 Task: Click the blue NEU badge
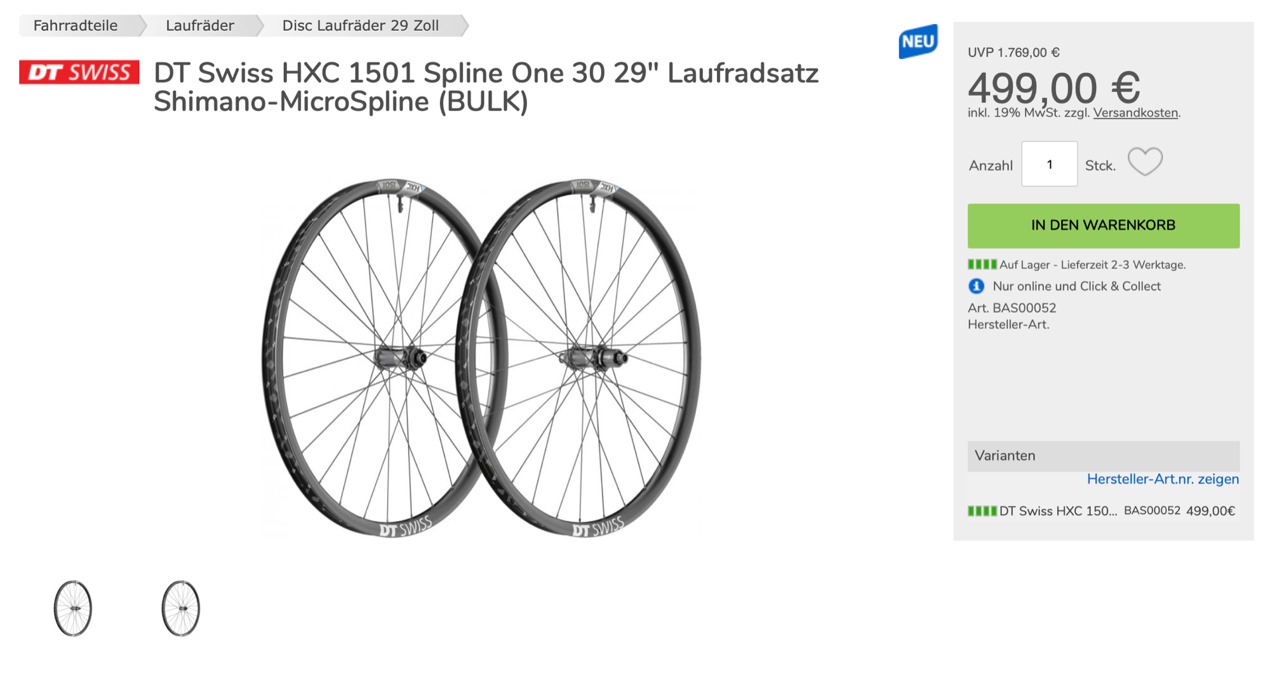pyautogui.click(x=918, y=41)
